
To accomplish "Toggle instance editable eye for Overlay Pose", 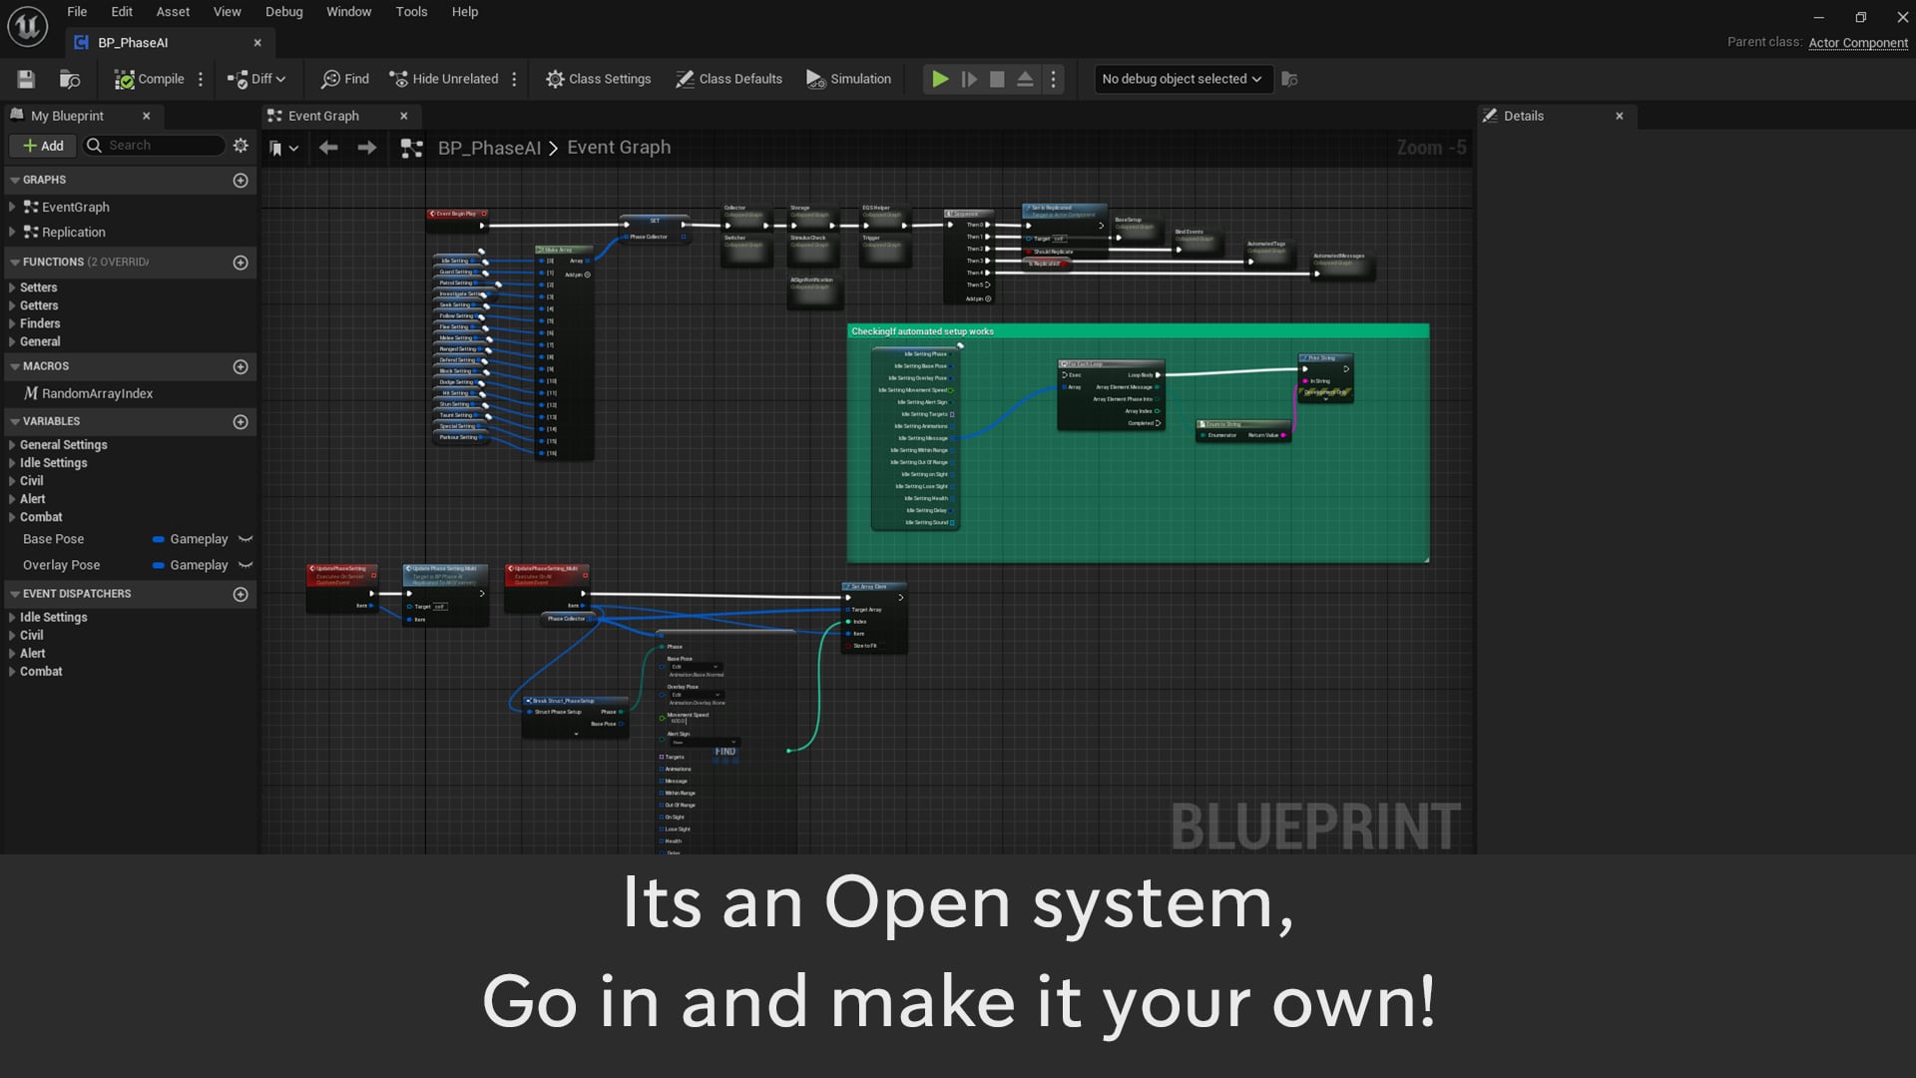I will (244, 565).
